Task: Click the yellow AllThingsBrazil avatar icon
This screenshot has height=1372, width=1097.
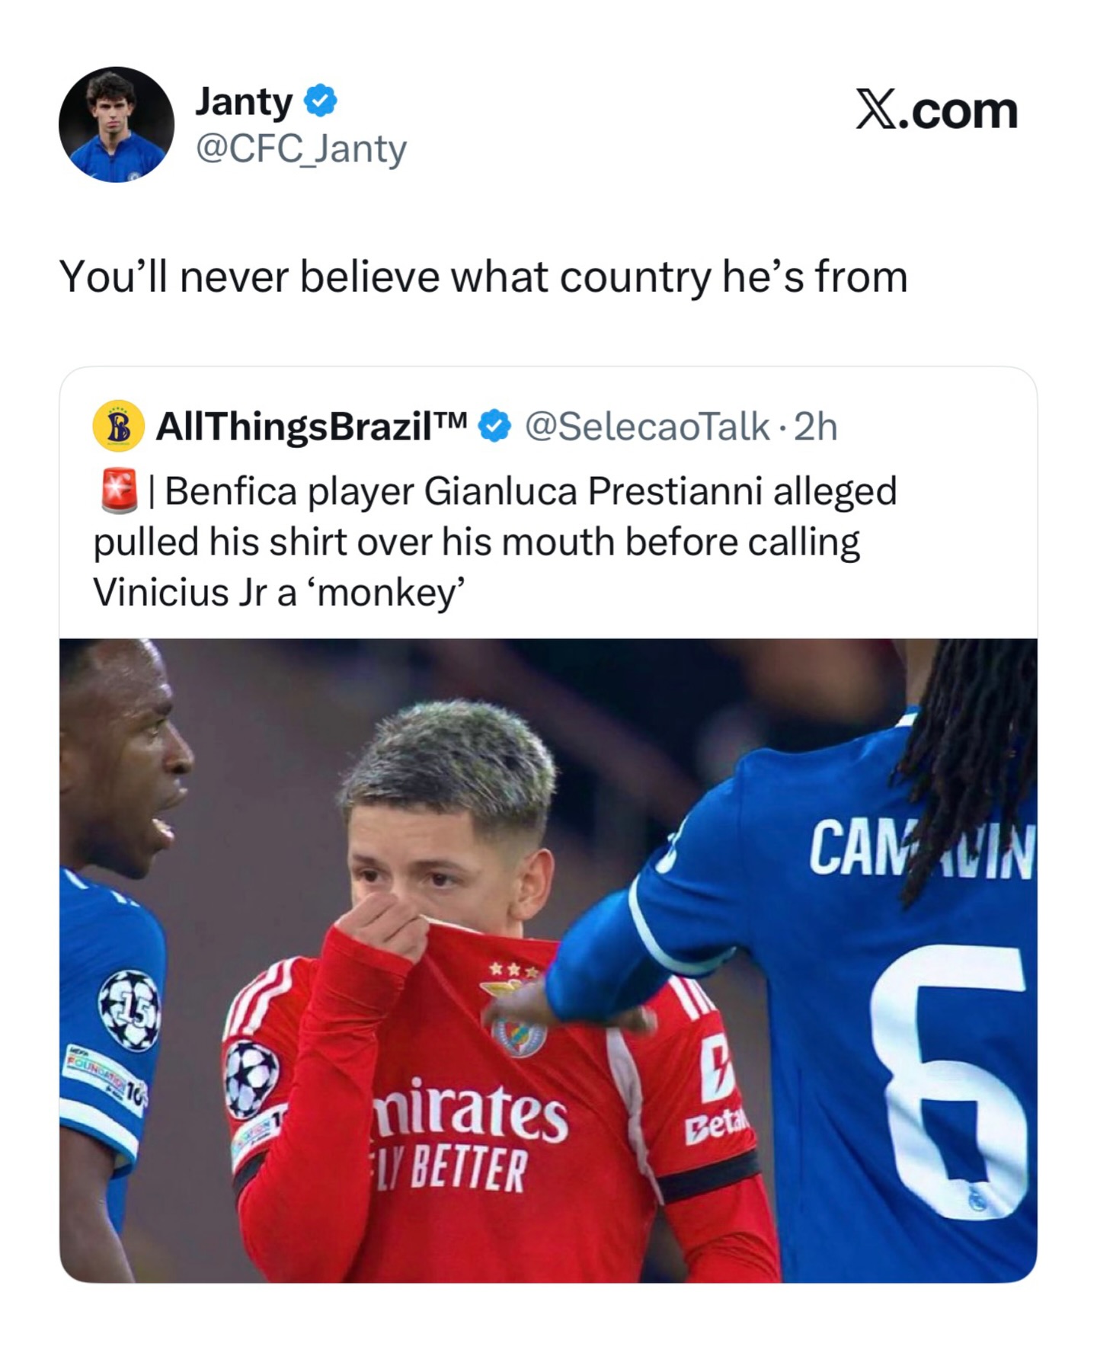Action: (118, 426)
